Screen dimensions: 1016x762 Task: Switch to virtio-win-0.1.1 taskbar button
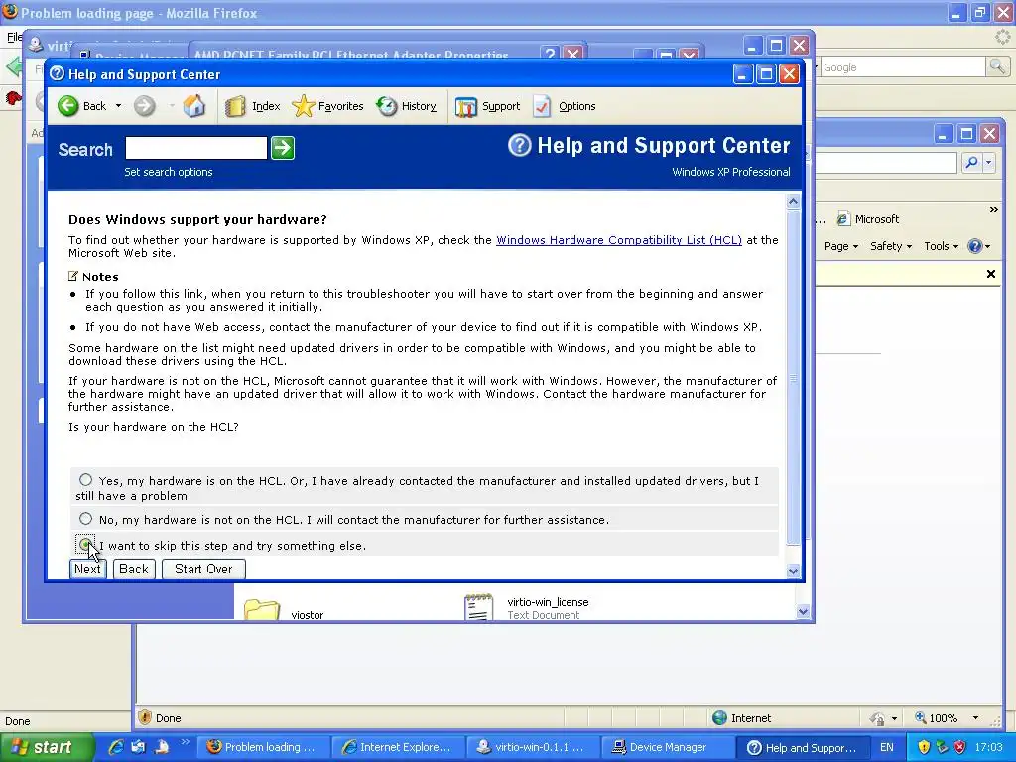[x=532, y=747]
